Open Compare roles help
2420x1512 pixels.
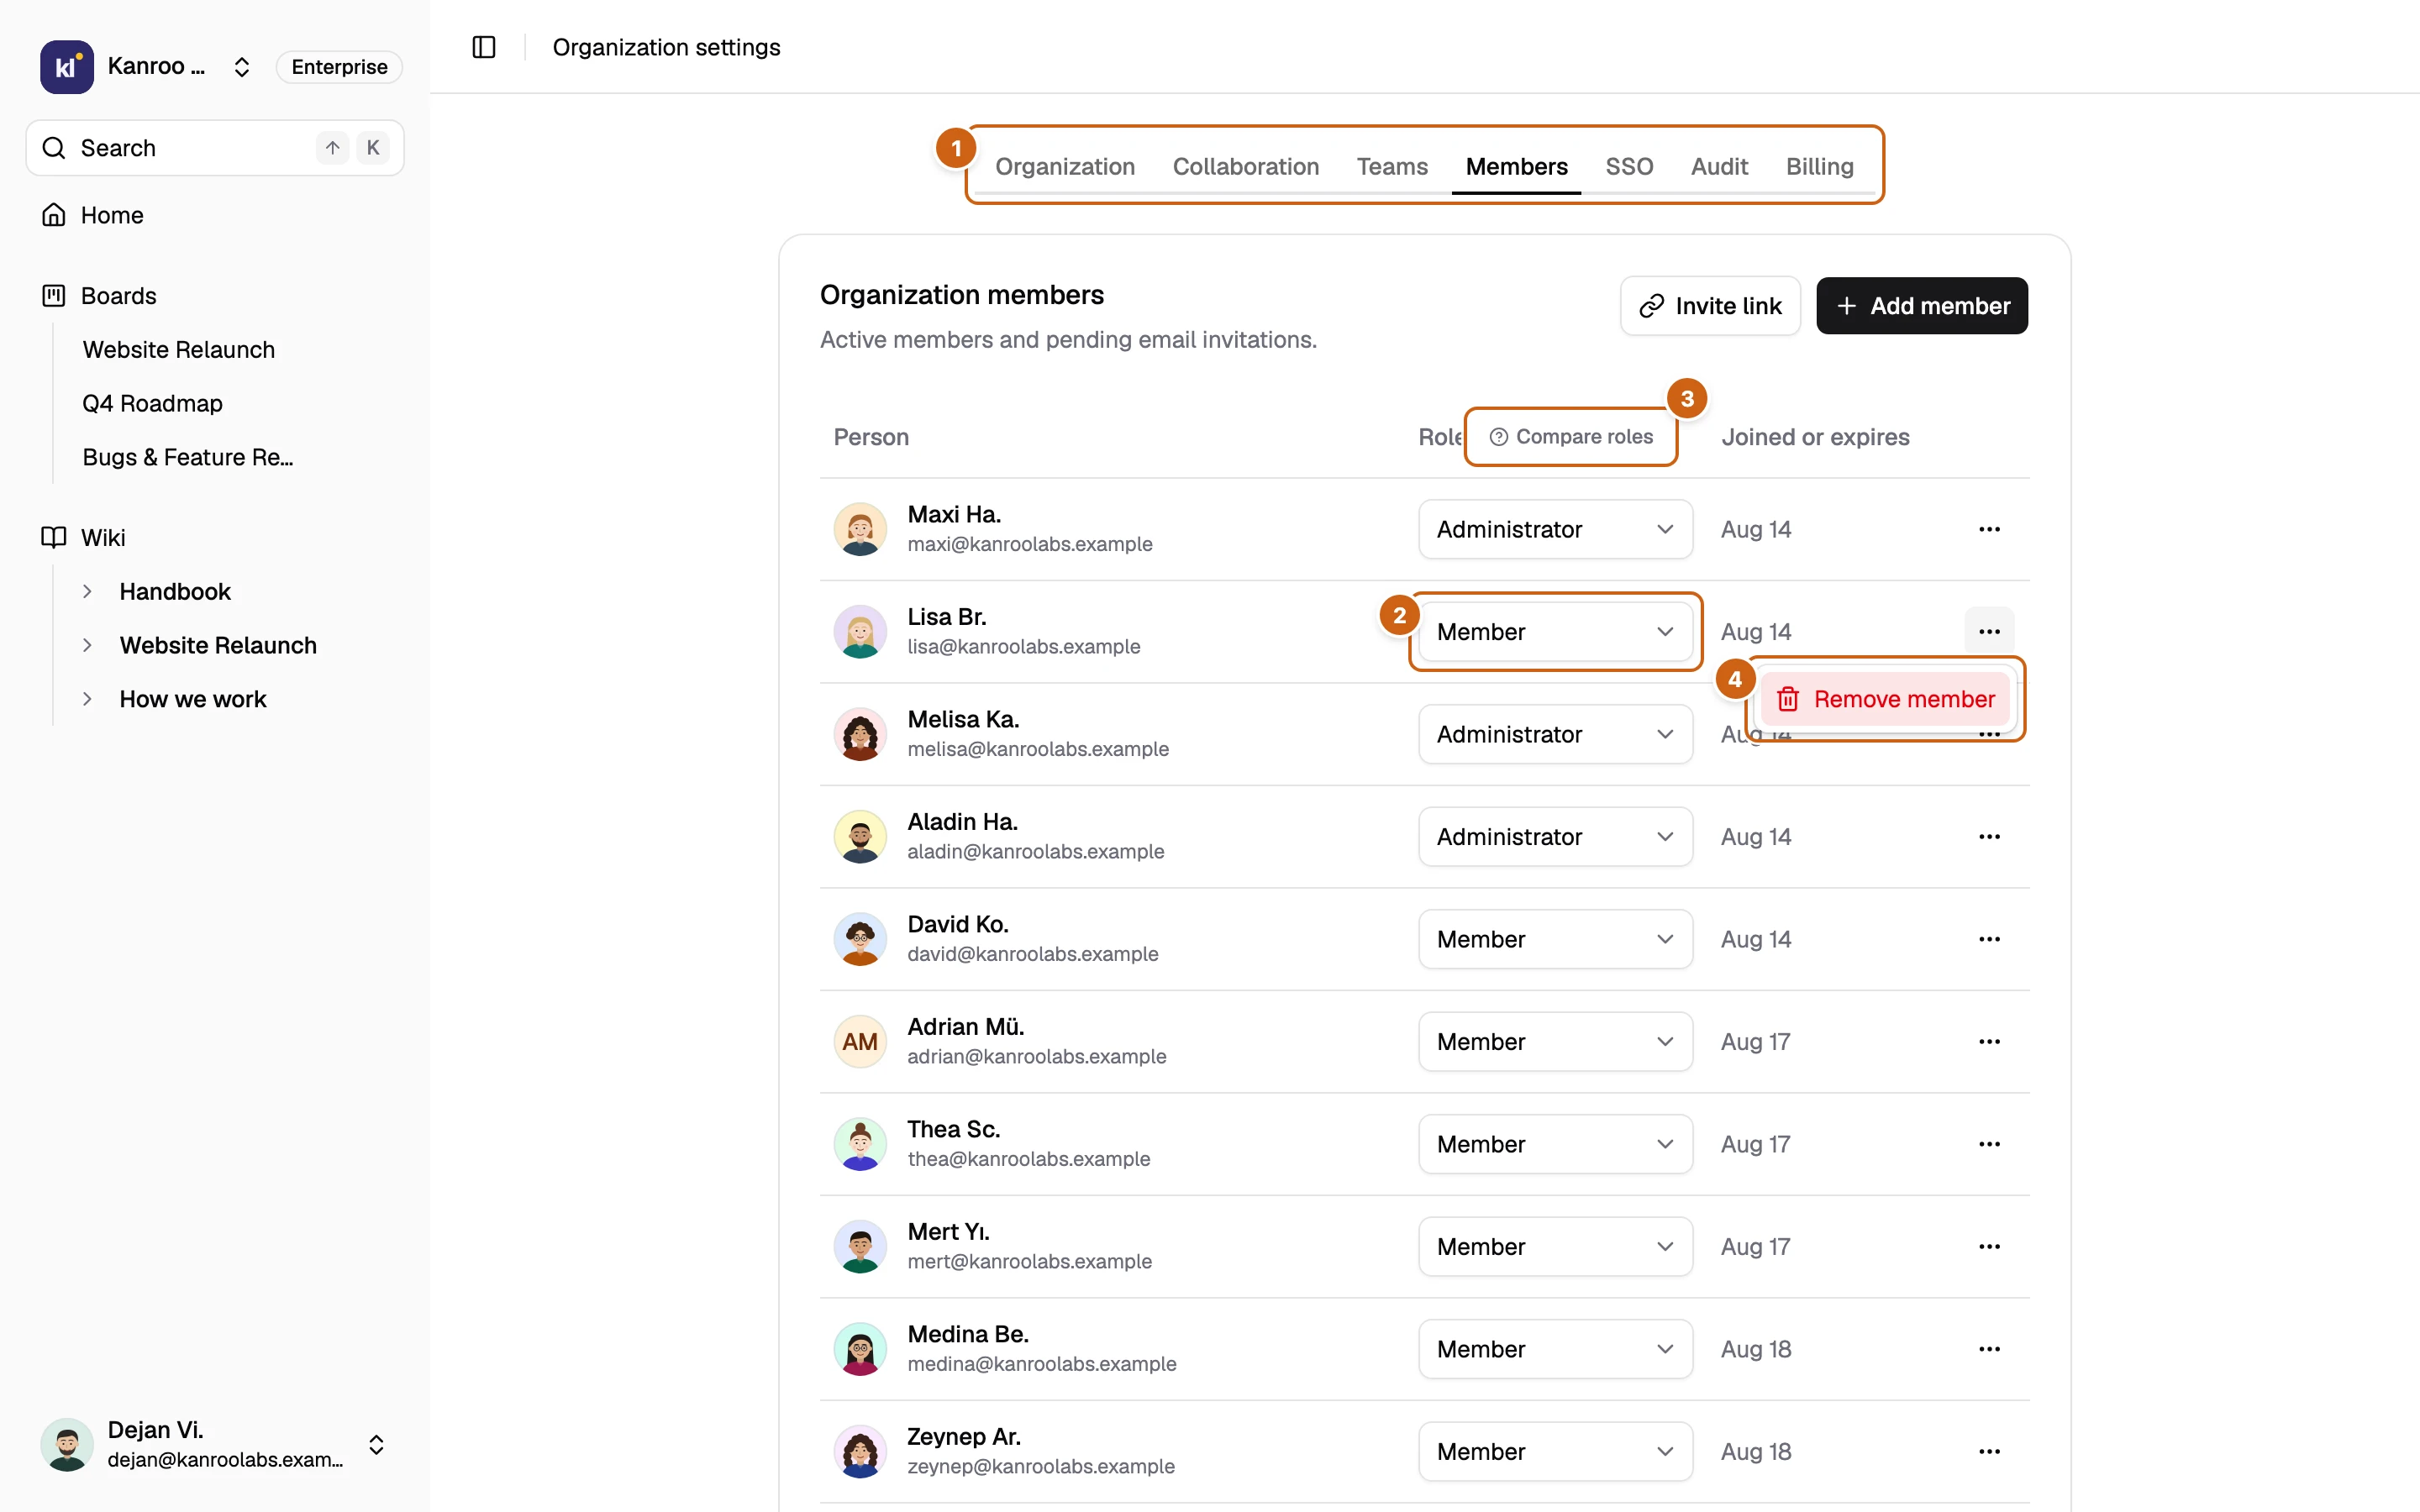[x=1571, y=437]
